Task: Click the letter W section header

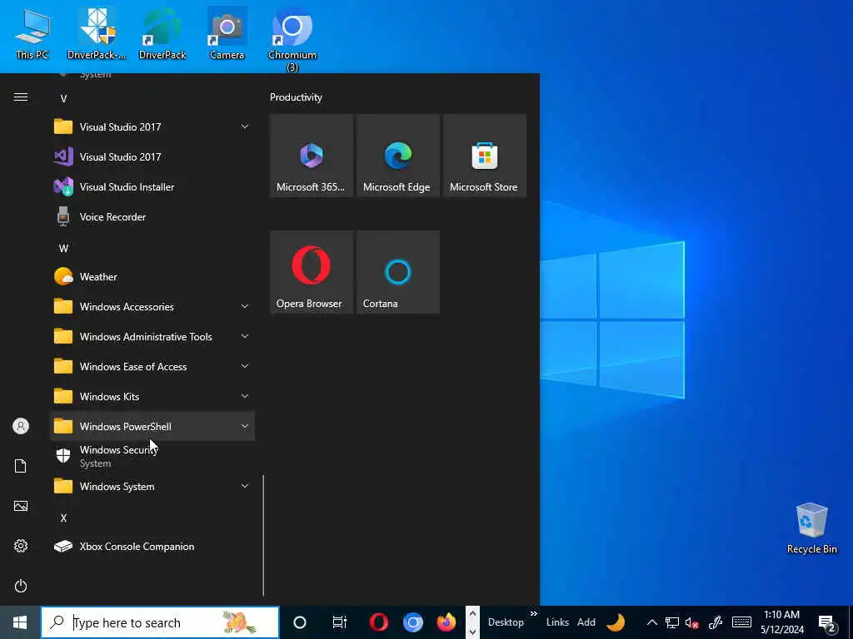Action: click(x=63, y=248)
